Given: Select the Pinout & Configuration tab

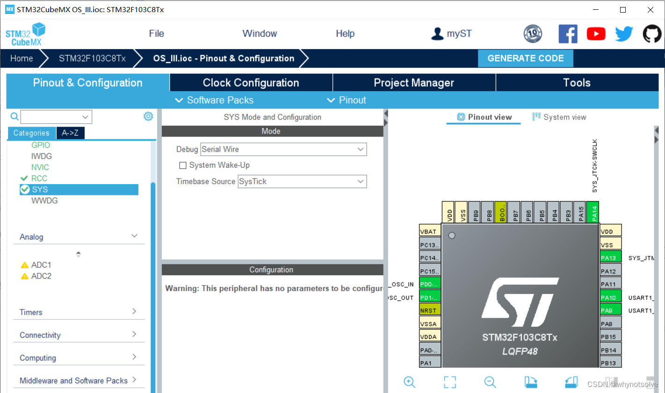Looking at the screenshot, I should (x=88, y=83).
